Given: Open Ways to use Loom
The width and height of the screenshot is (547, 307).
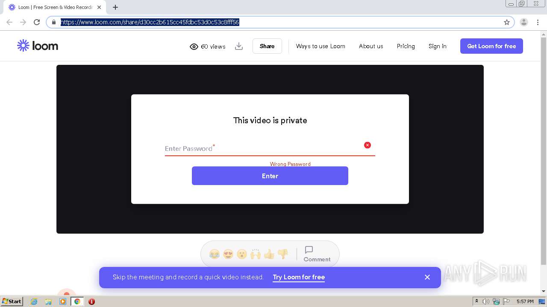Looking at the screenshot, I should pyautogui.click(x=321, y=46).
